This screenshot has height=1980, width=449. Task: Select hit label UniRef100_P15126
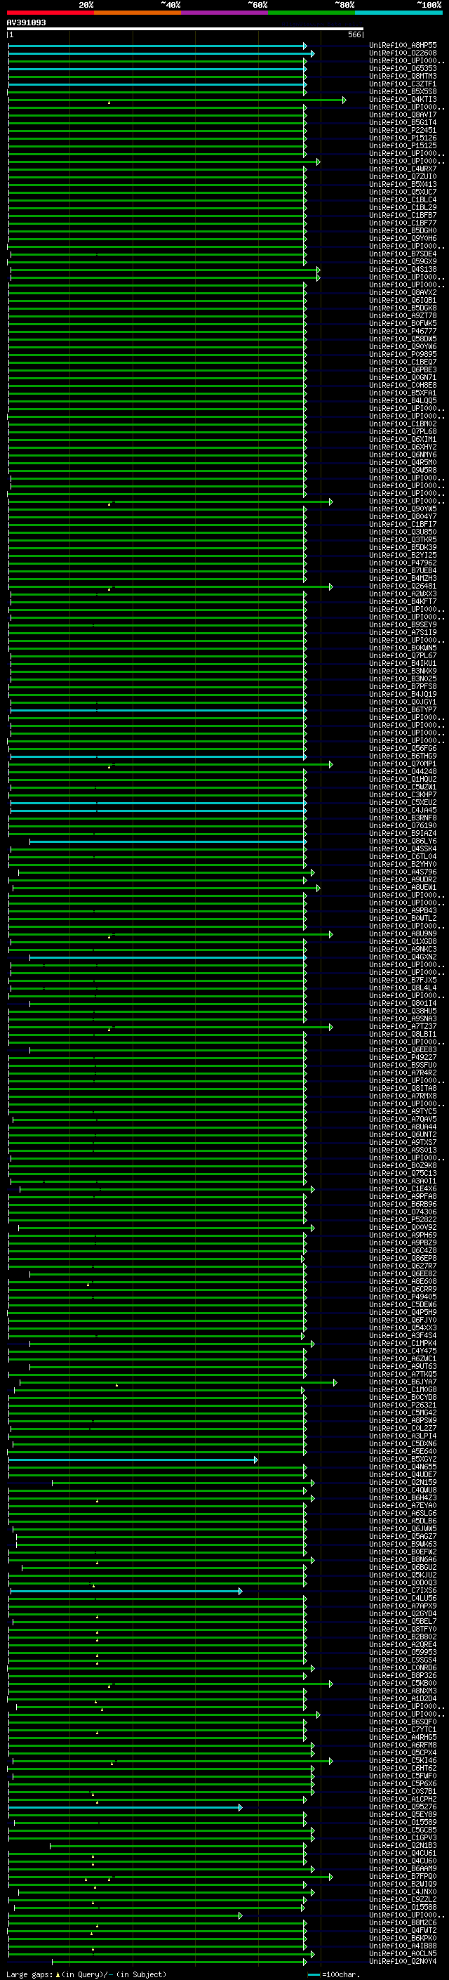pos(402,138)
